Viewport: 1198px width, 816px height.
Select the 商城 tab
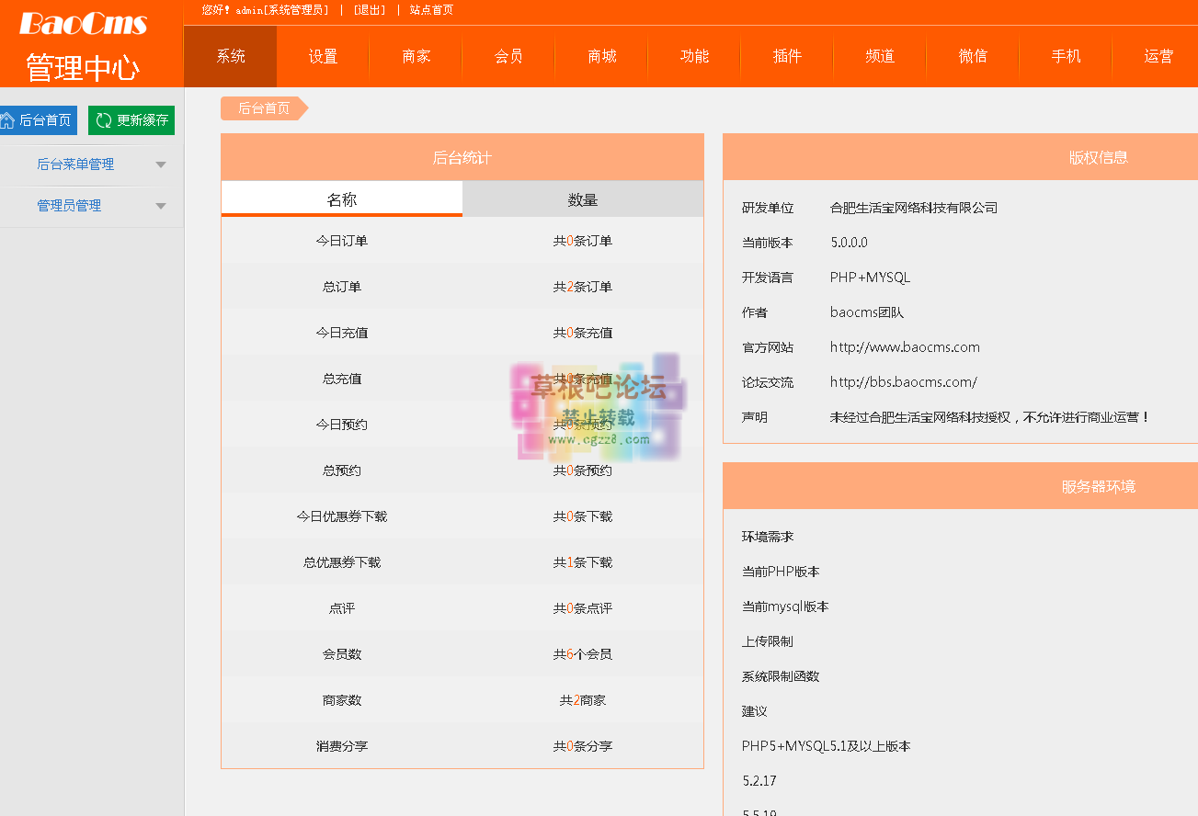pyautogui.click(x=600, y=56)
